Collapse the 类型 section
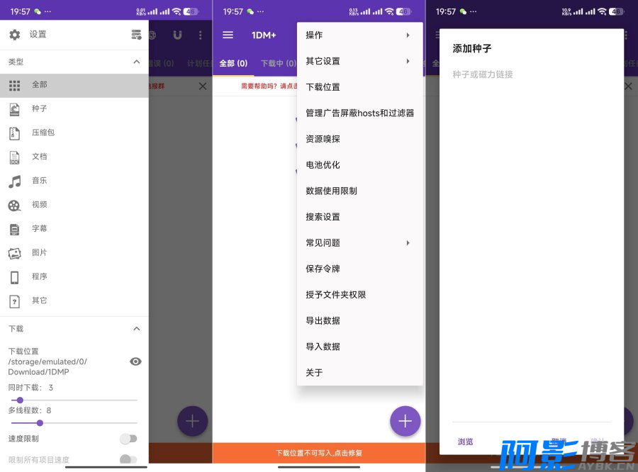Image resolution: width=638 pixels, height=472 pixels. click(137, 62)
